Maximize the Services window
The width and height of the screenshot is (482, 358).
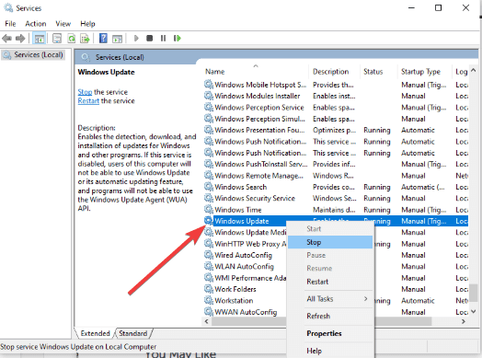(x=439, y=7)
